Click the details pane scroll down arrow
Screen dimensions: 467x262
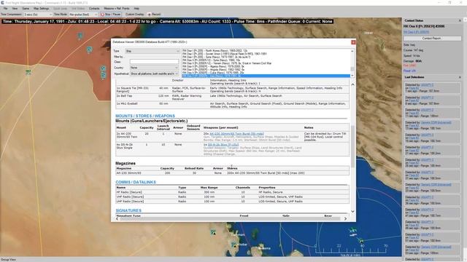pyautogui.click(x=352, y=212)
